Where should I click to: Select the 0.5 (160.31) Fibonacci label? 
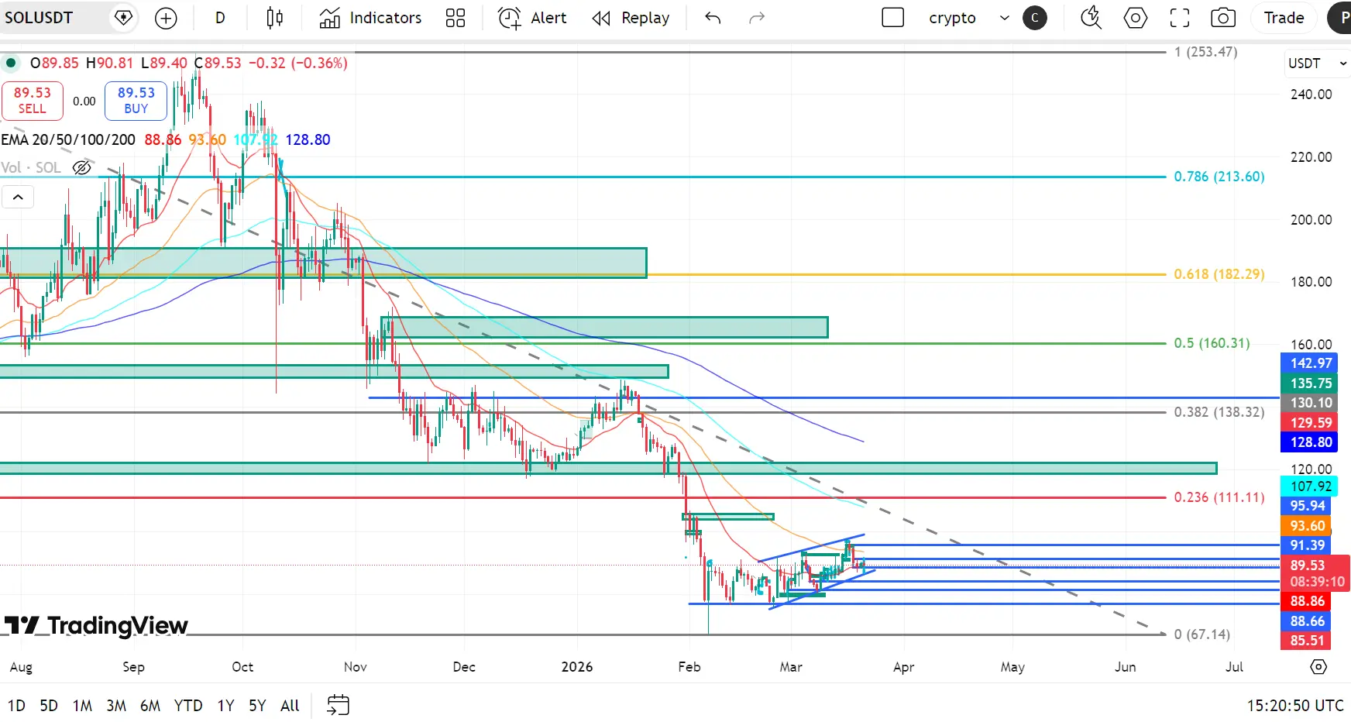tap(1212, 343)
